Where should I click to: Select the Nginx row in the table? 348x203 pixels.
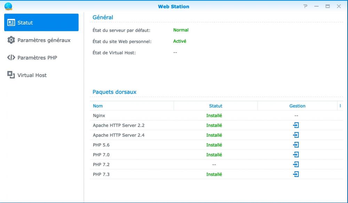(x=99, y=116)
